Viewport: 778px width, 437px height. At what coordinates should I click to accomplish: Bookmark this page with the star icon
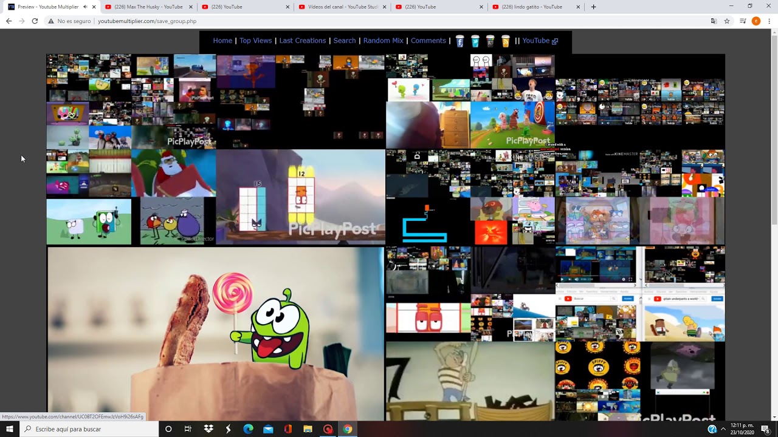[727, 21]
